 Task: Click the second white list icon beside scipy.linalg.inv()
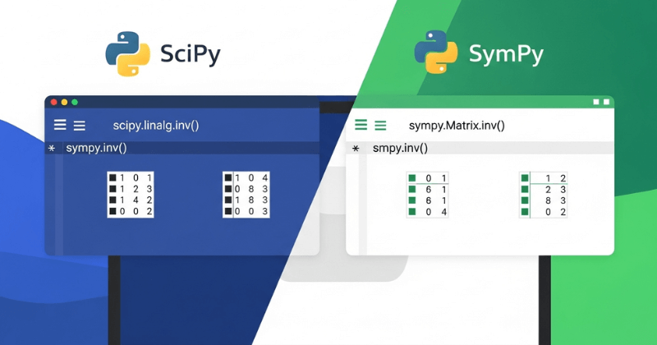tap(80, 126)
